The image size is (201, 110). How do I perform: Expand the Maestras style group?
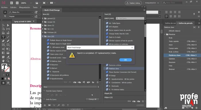tap(165, 34)
